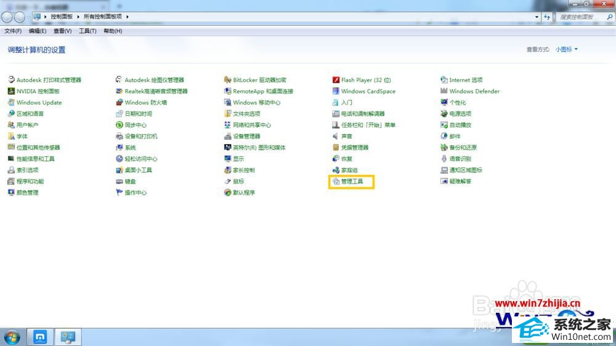Open the 任务栏和「开始」菜单 link
Screen dimensions: 616x346
coord(368,125)
